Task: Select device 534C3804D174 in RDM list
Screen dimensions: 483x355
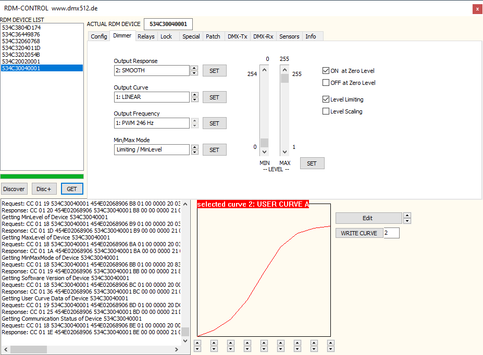Action: 21,28
